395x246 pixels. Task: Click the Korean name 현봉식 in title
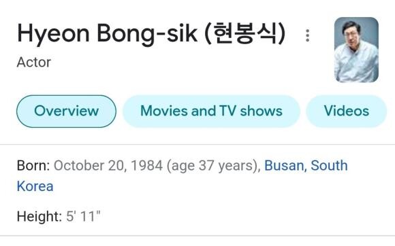[244, 33]
